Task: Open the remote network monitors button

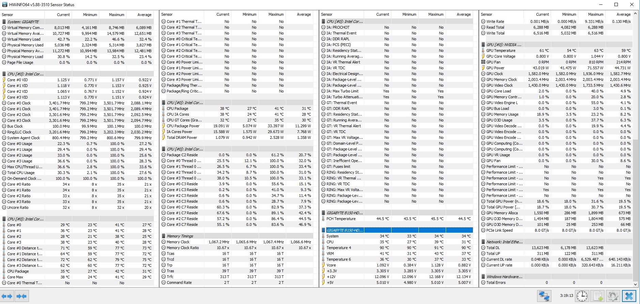Action: point(544,296)
